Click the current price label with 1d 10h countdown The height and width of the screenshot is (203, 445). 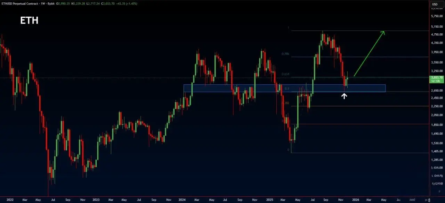point(436,79)
